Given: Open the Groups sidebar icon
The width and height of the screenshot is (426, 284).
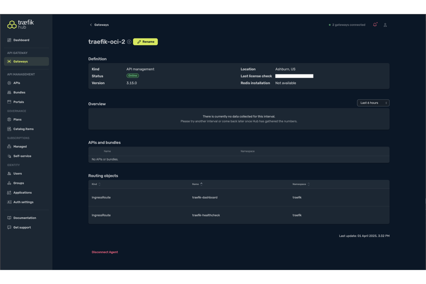Looking at the screenshot, I should point(9,183).
